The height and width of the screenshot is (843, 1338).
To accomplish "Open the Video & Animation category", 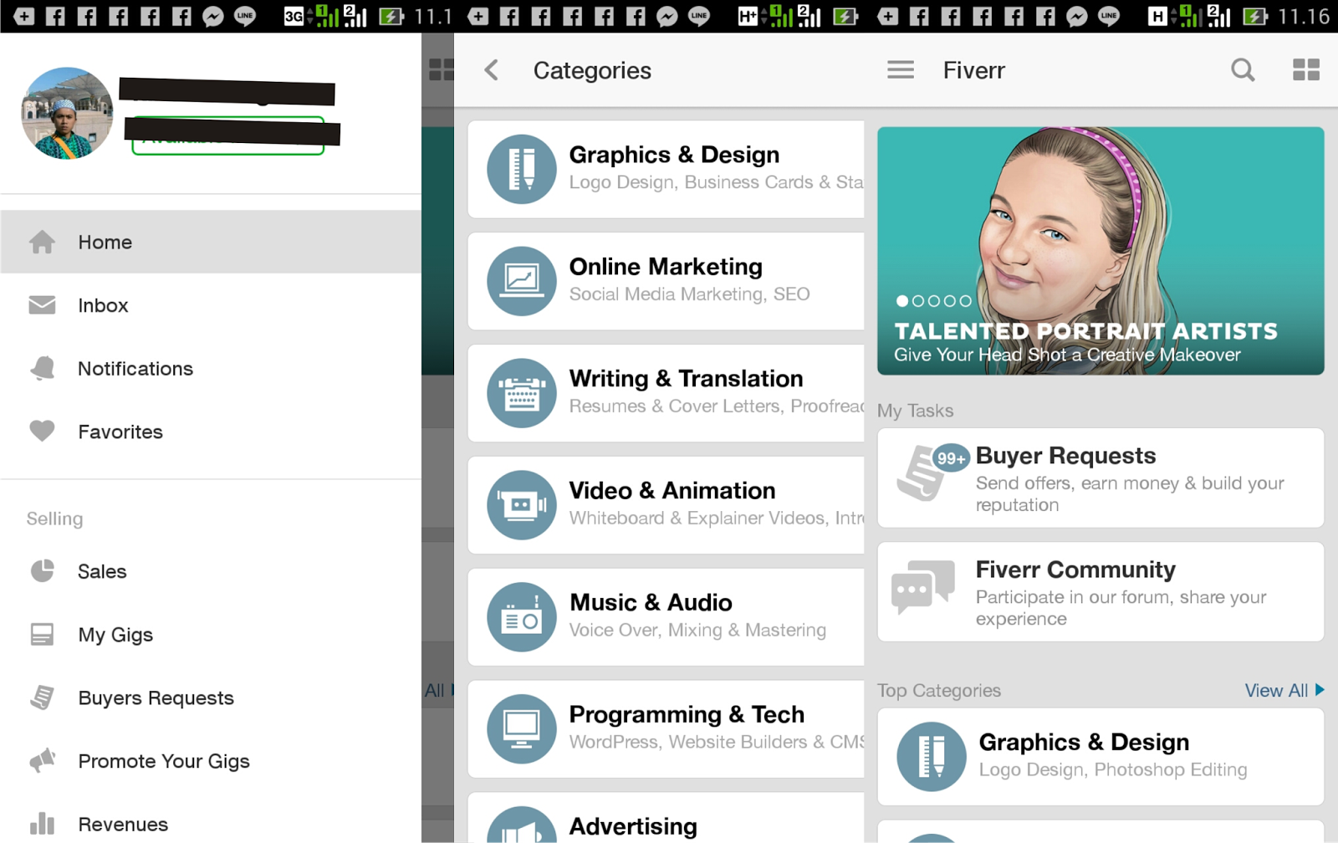I will (x=666, y=505).
